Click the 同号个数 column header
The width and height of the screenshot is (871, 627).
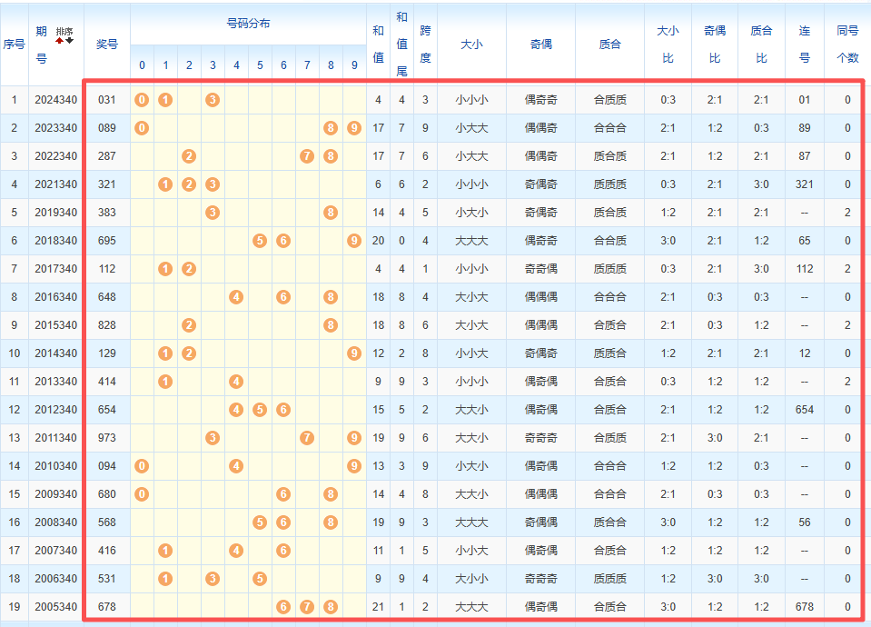[x=847, y=44]
